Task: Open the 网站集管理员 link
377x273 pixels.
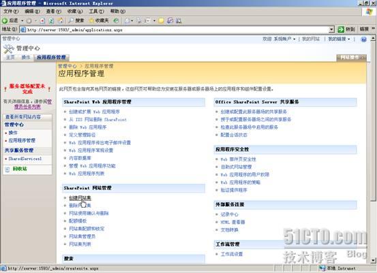Action: pyautogui.click(x=82, y=236)
